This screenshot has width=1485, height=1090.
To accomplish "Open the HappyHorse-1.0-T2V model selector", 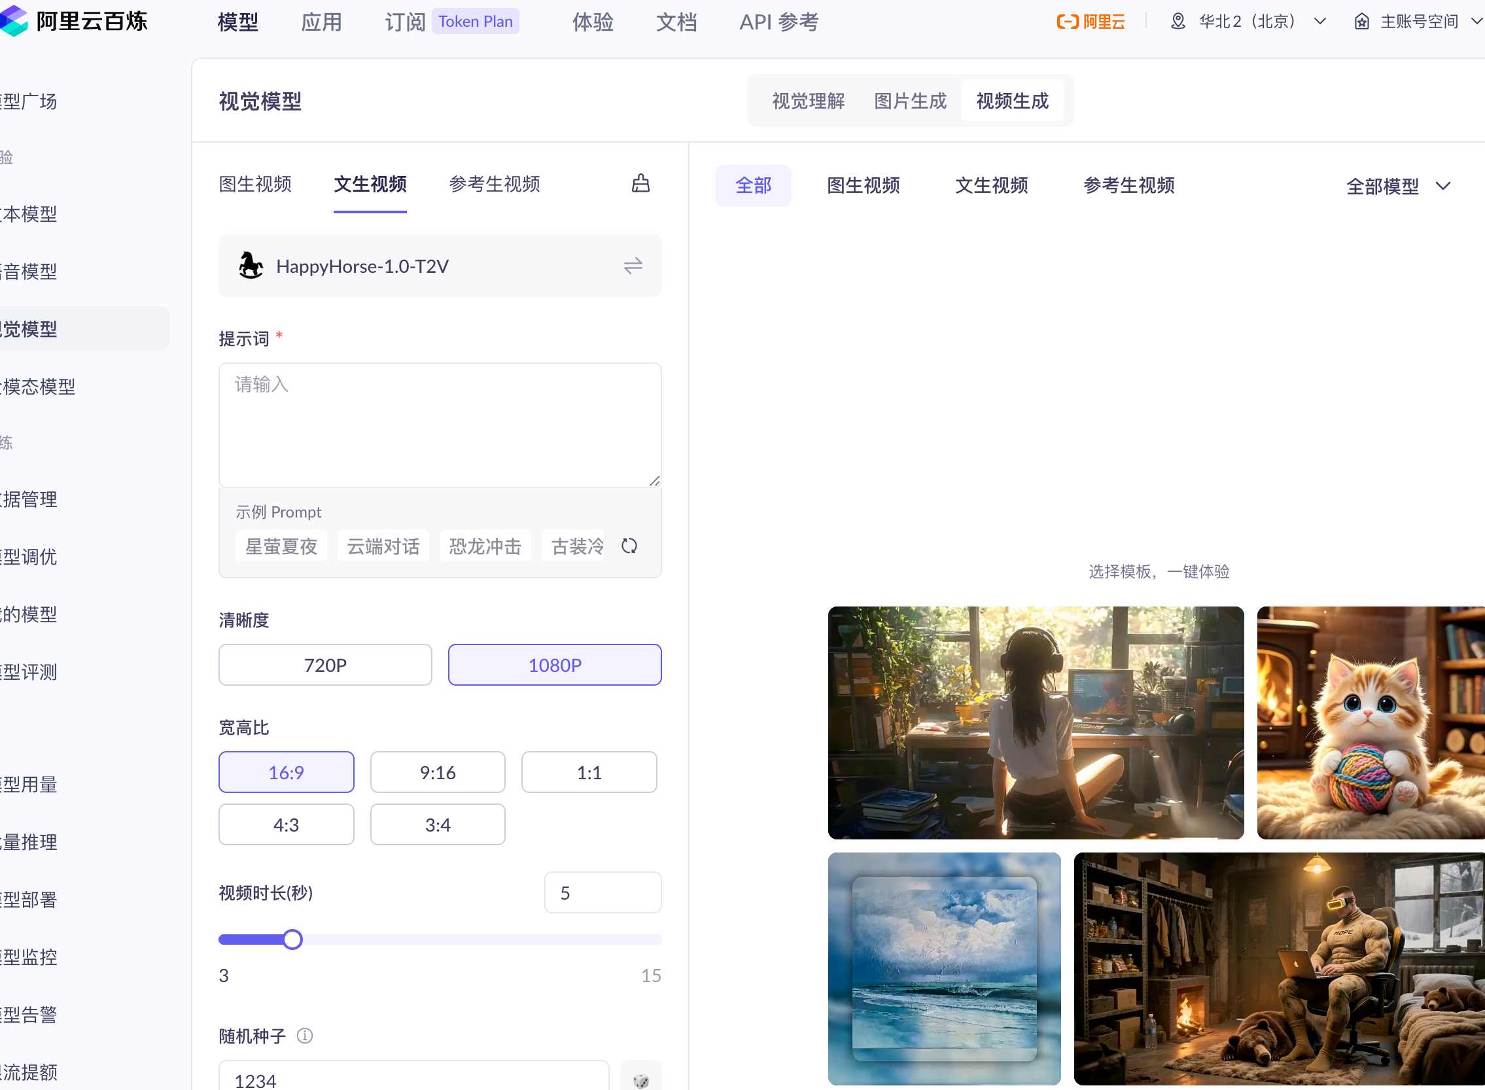I will point(440,266).
